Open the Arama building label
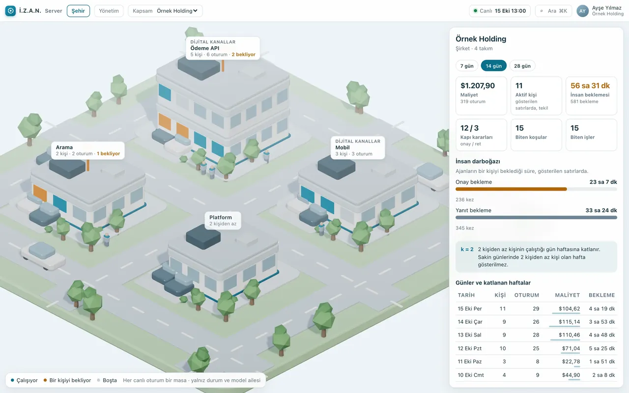This screenshot has width=629, height=393. point(88,150)
